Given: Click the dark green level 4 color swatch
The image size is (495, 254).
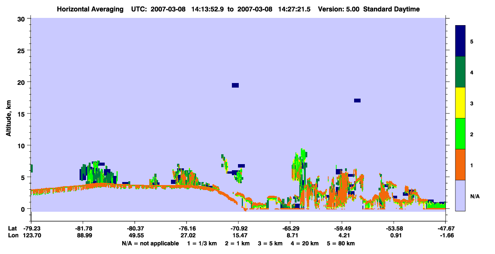Looking at the screenshot, I should [x=460, y=72].
